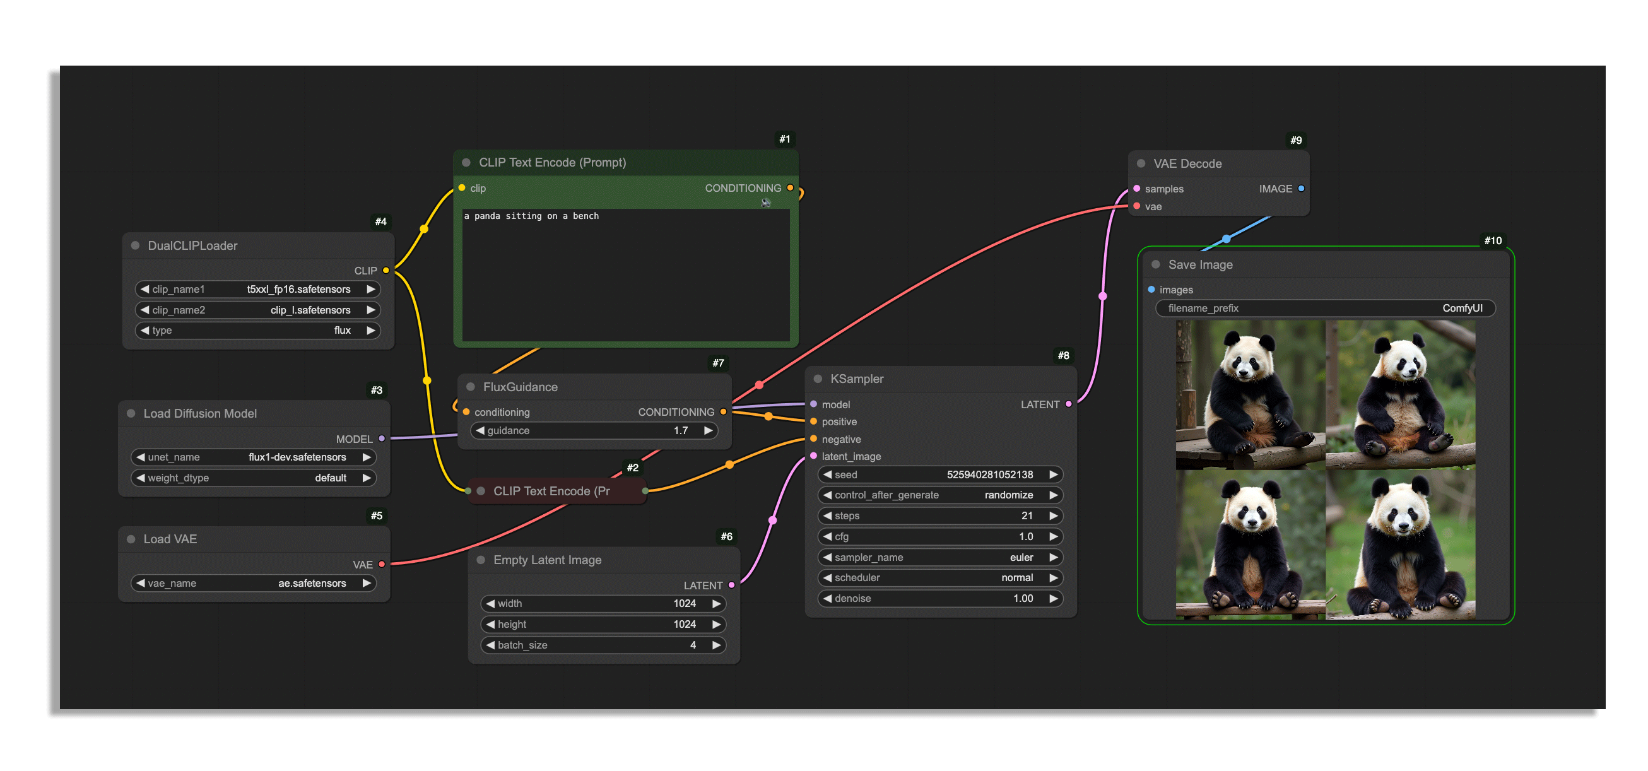The width and height of the screenshot is (1648, 771).
Task: Expand the collapsed CLIP Text Encode node #2
Action: click(480, 491)
